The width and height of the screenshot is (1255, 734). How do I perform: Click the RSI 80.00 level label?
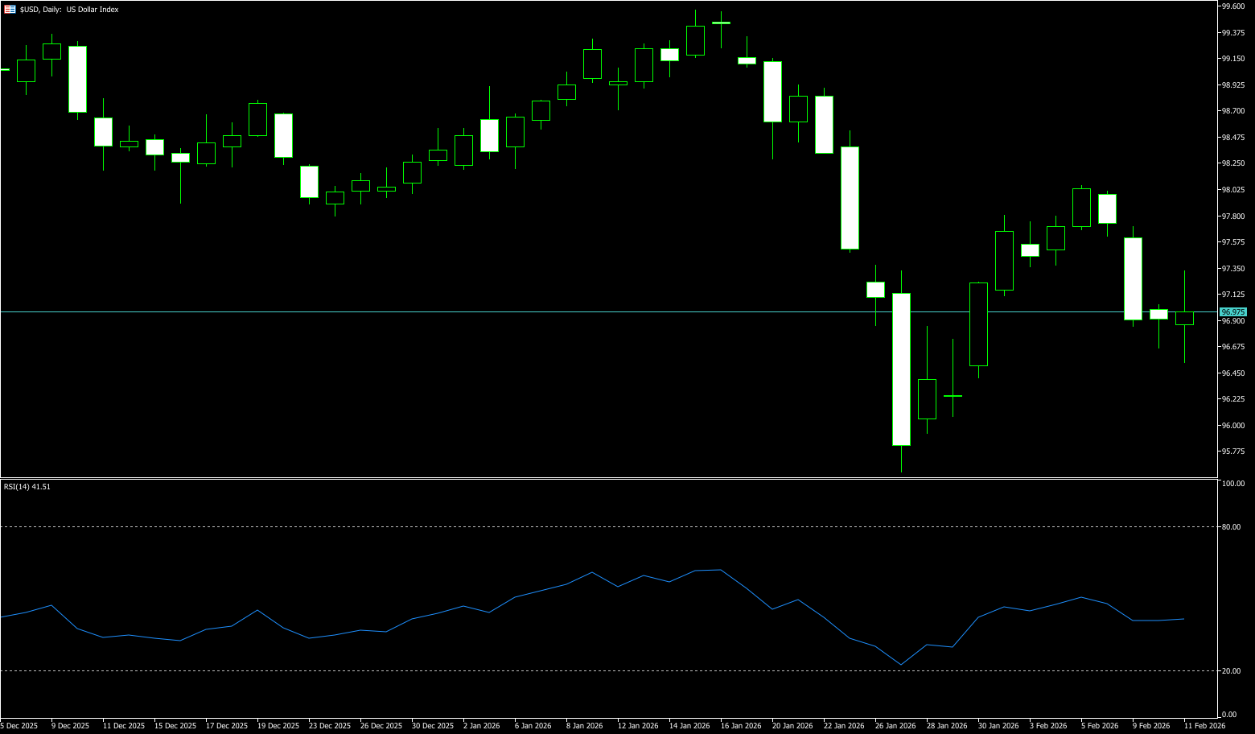(1231, 527)
